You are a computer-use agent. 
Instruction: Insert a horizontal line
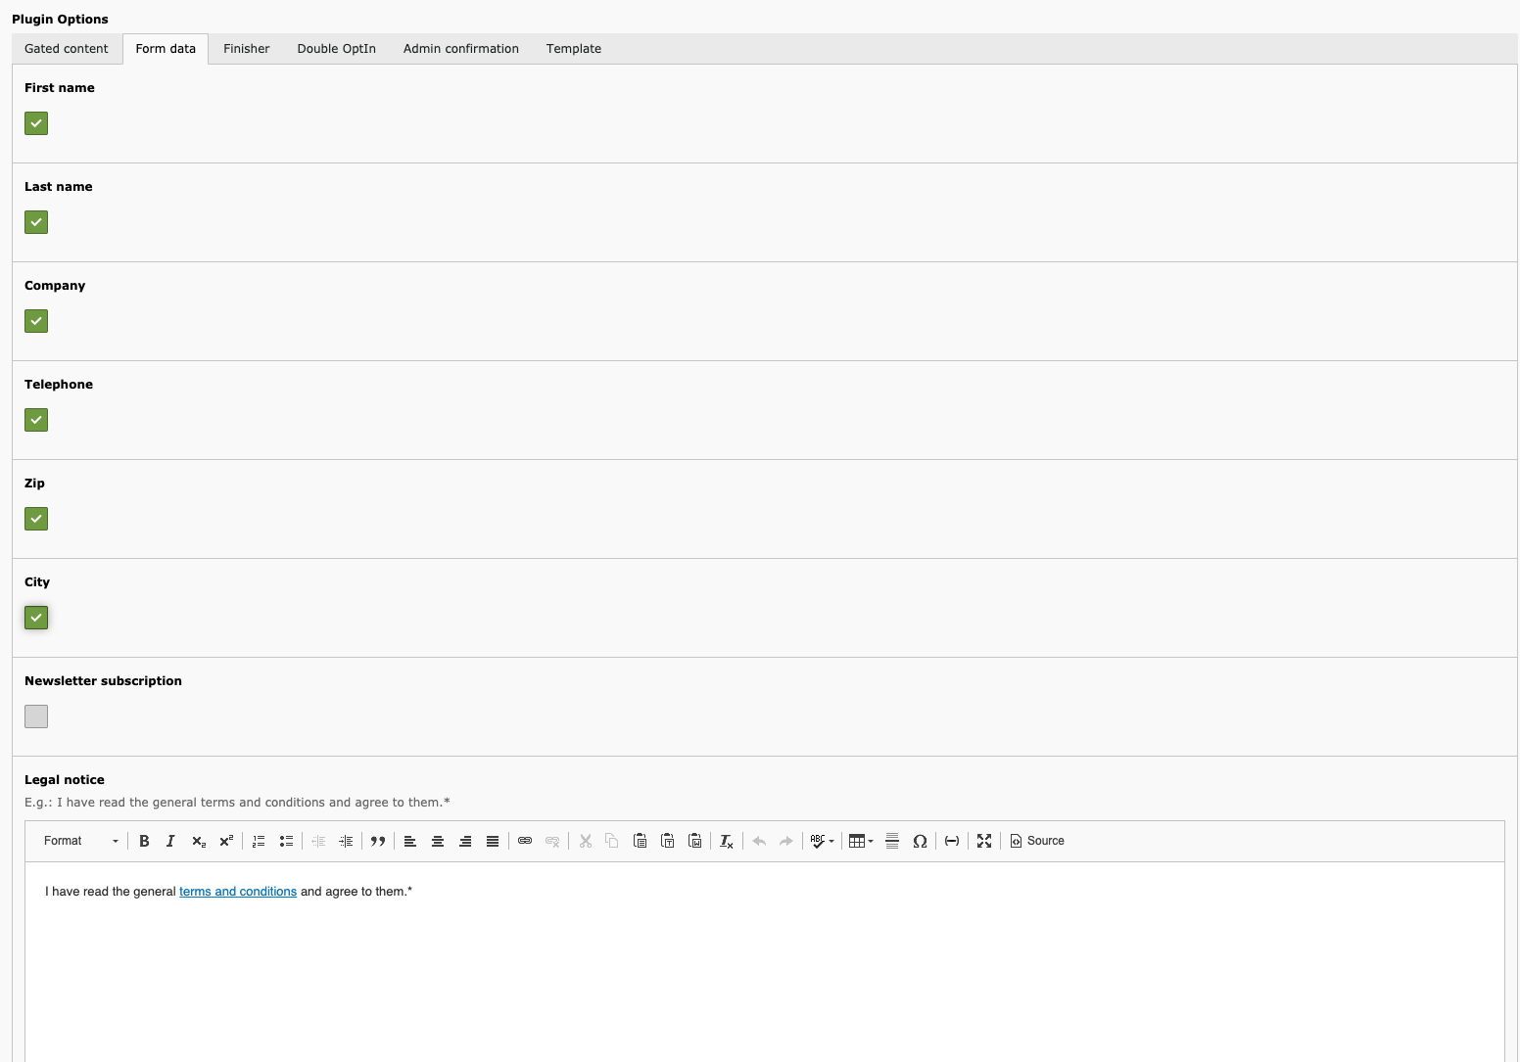(892, 841)
